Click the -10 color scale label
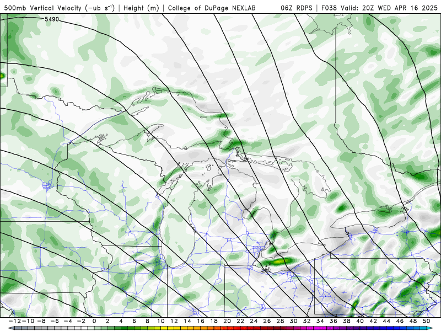 28,321
